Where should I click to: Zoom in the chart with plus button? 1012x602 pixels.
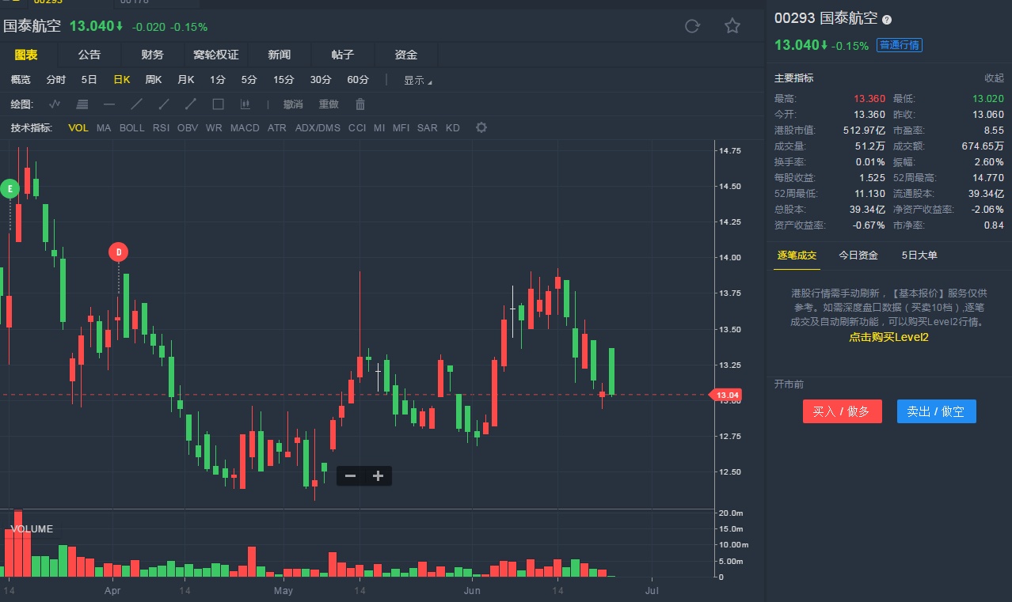point(378,475)
